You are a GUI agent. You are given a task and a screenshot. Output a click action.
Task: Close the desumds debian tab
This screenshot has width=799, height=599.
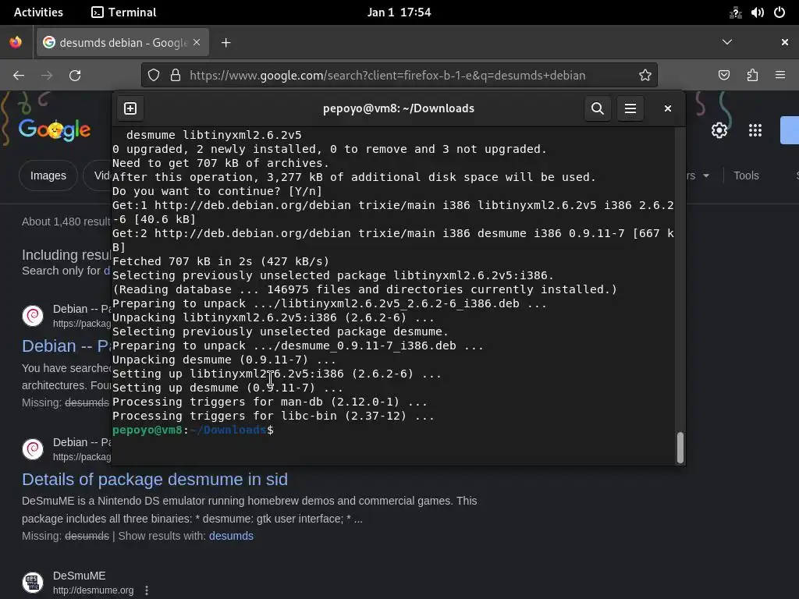pos(197,42)
